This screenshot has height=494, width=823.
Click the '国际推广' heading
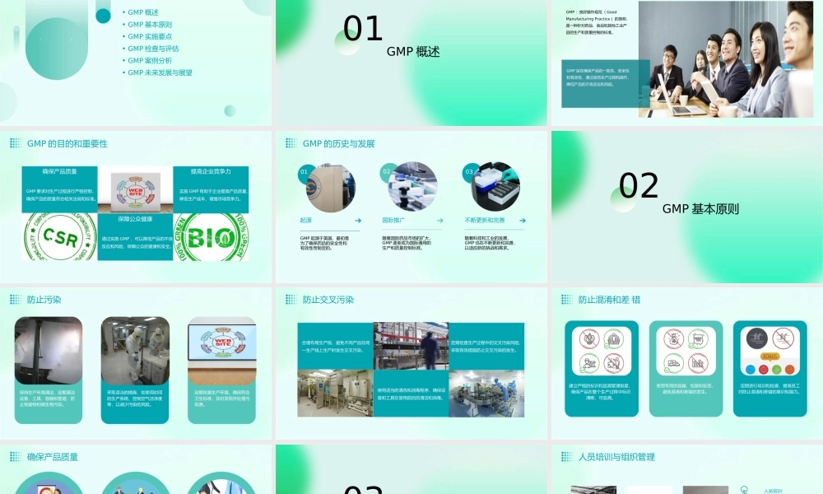[x=393, y=221]
